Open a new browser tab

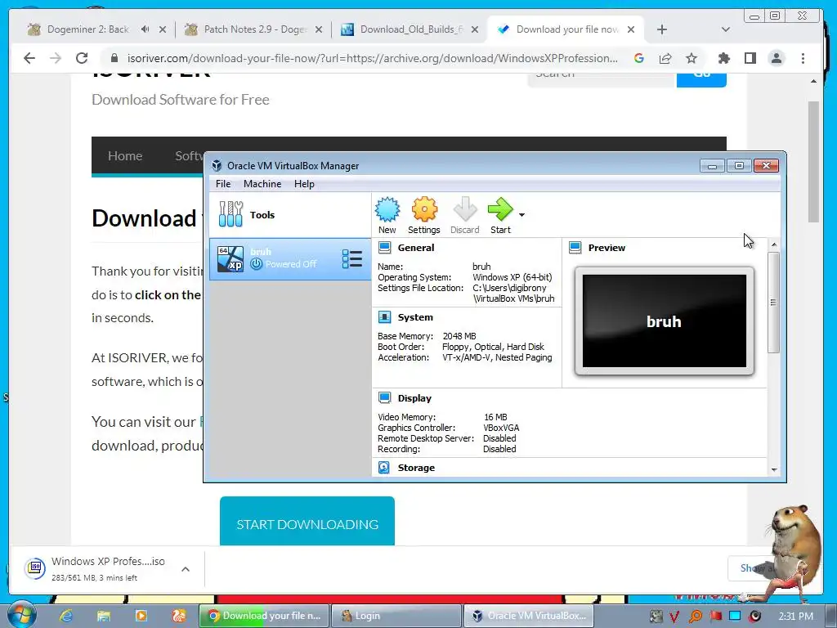662,29
